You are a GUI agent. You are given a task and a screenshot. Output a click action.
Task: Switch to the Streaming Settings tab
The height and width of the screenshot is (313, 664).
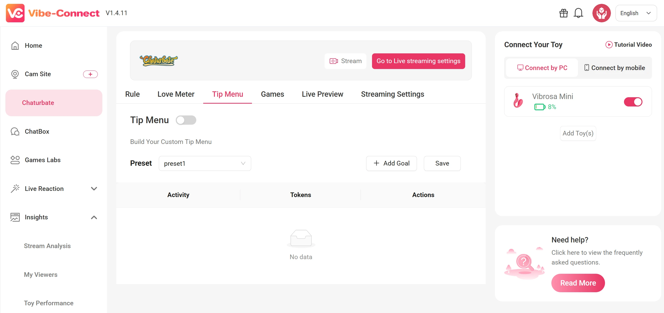(x=392, y=94)
